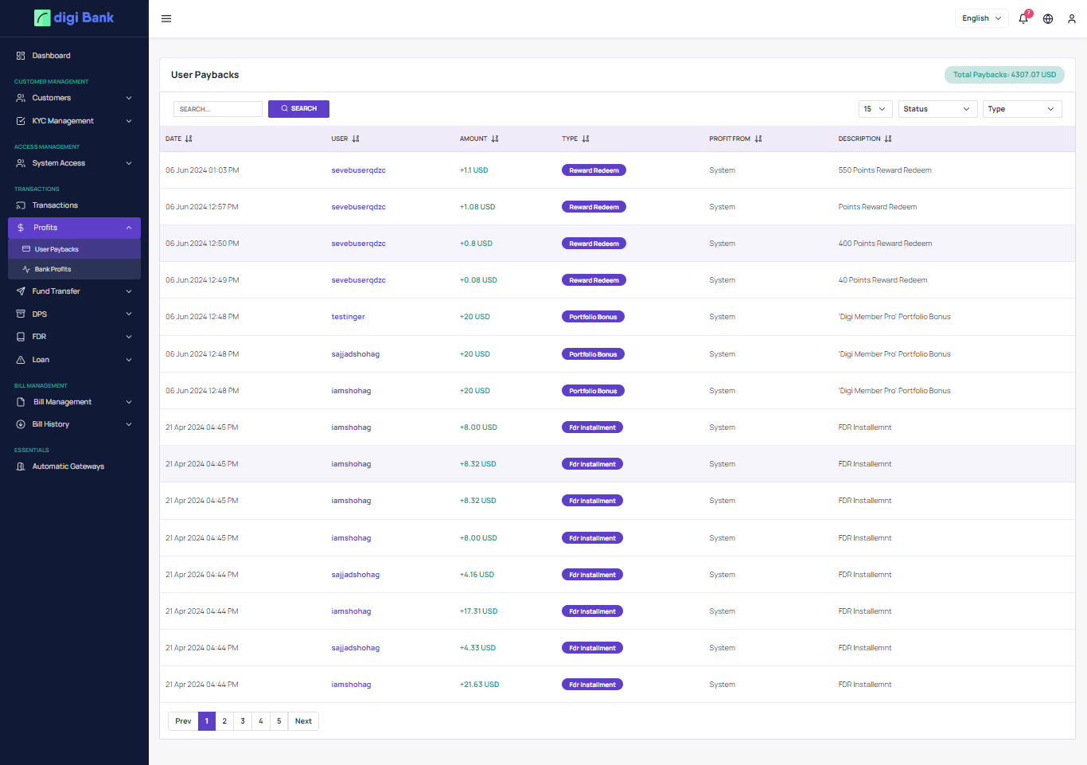Open the notifications bell icon
1087x765 pixels.
point(1023,18)
